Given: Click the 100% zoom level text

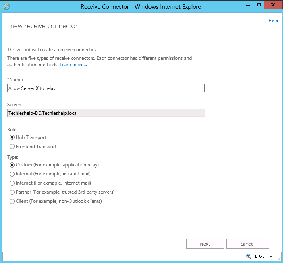Looking at the screenshot, I should click(x=258, y=257).
